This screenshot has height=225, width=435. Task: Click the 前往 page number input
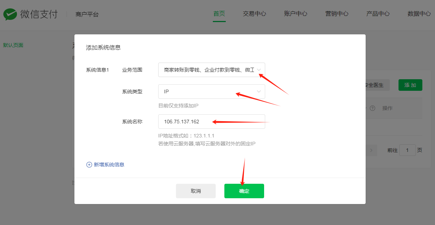click(408, 150)
